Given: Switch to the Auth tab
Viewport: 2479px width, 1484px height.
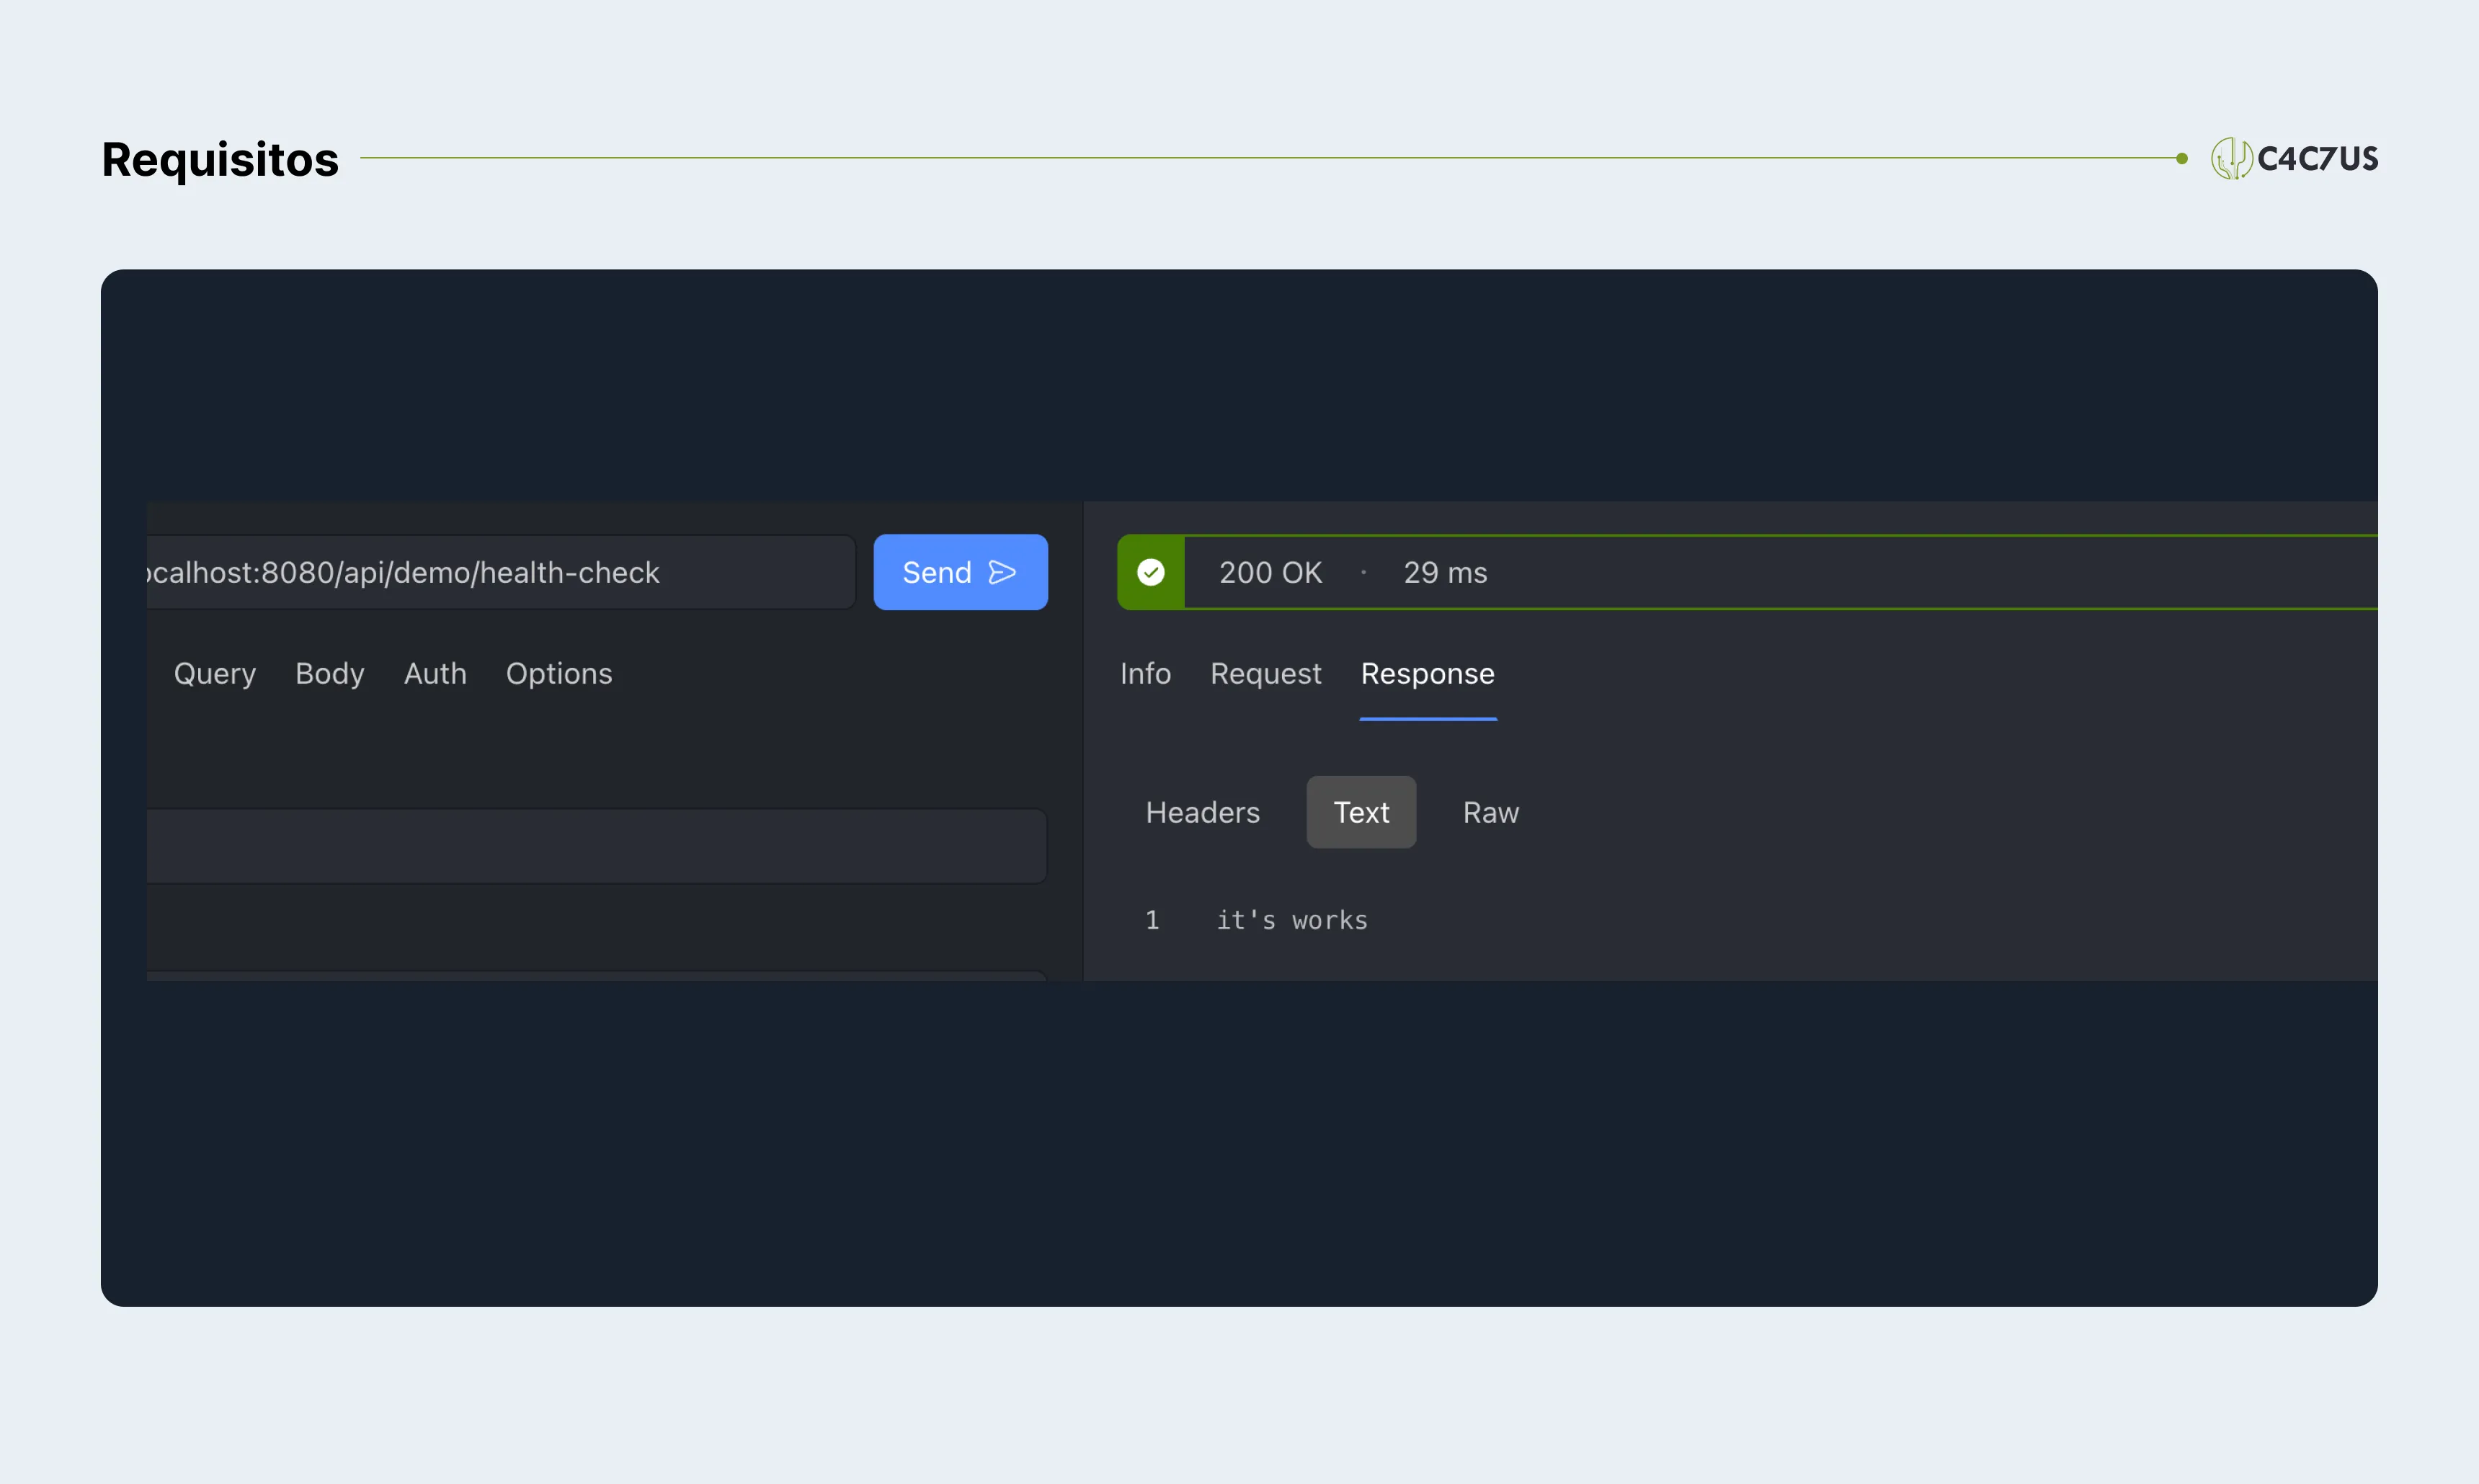Looking at the screenshot, I should coord(435,674).
